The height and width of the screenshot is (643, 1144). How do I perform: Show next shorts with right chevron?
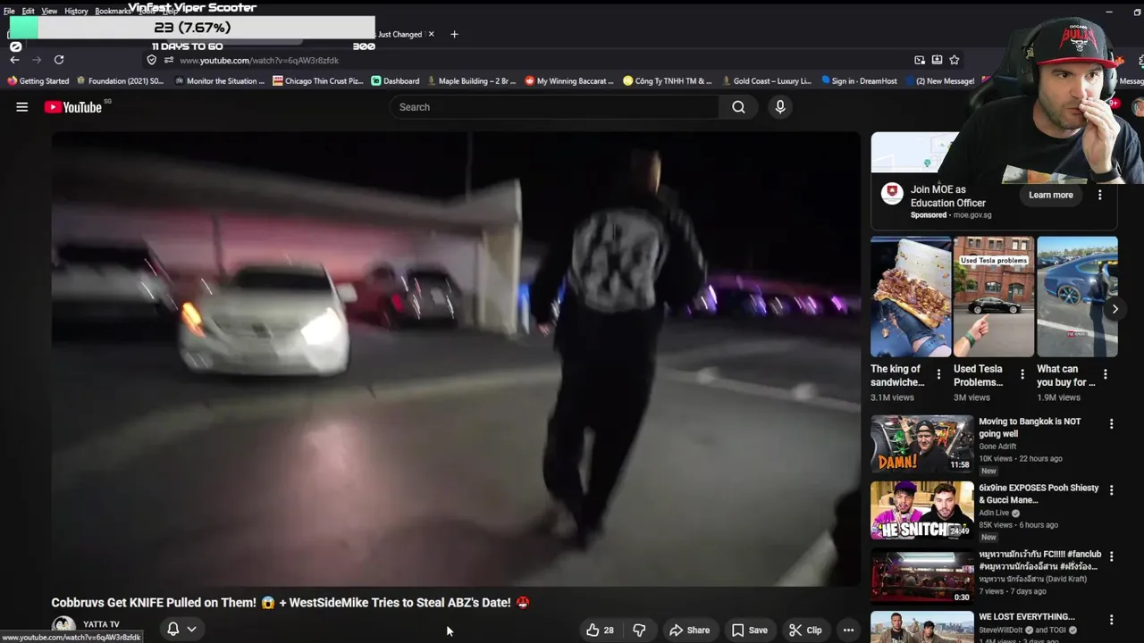click(1115, 309)
